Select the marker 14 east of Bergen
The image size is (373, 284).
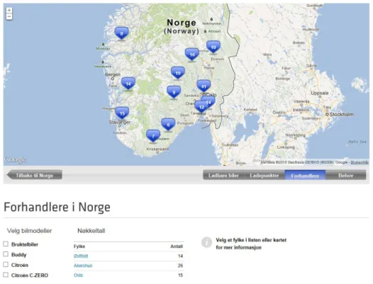coord(128,84)
